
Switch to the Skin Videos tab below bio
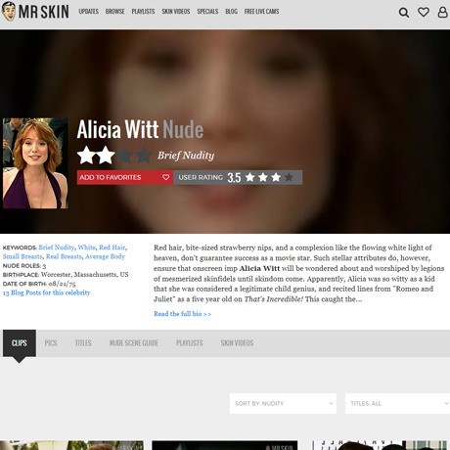(237, 343)
